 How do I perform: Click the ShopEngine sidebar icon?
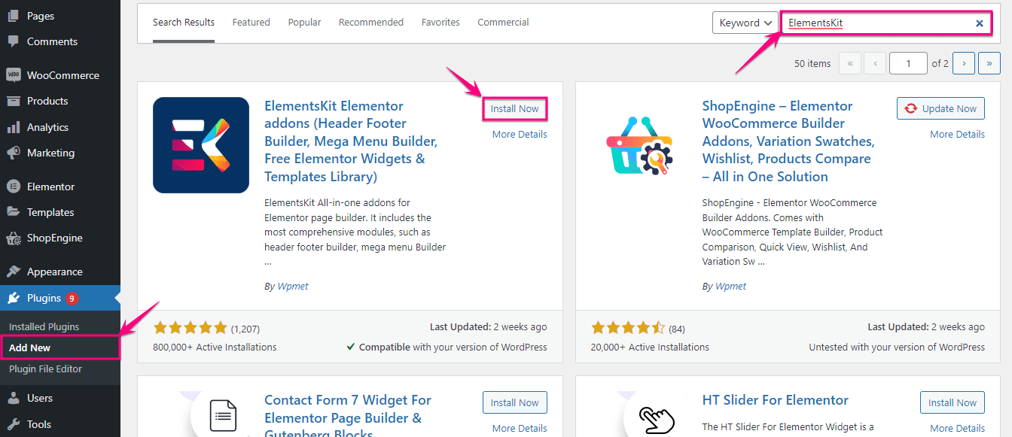(13, 238)
